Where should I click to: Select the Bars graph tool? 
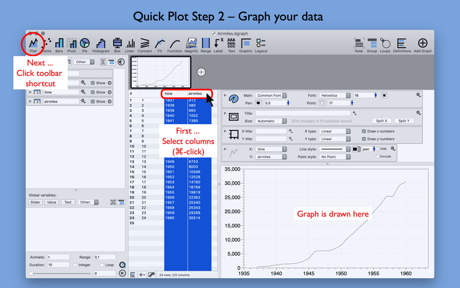click(60, 44)
